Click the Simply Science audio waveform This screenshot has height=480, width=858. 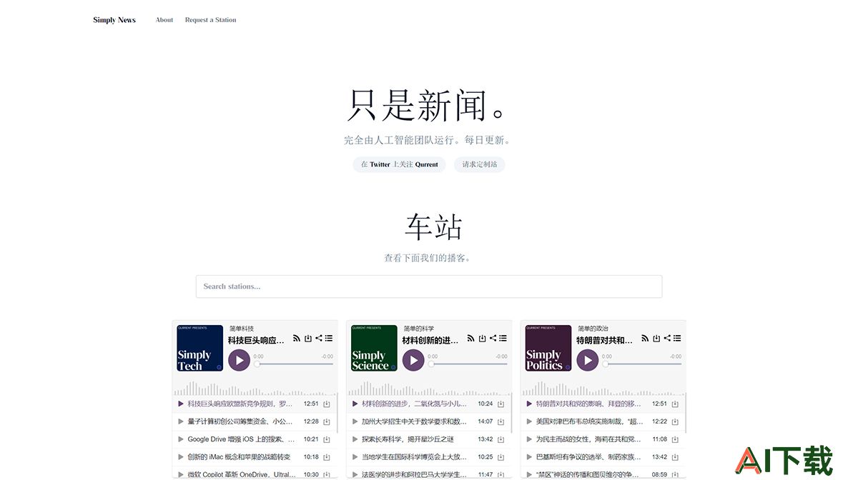pos(428,388)
